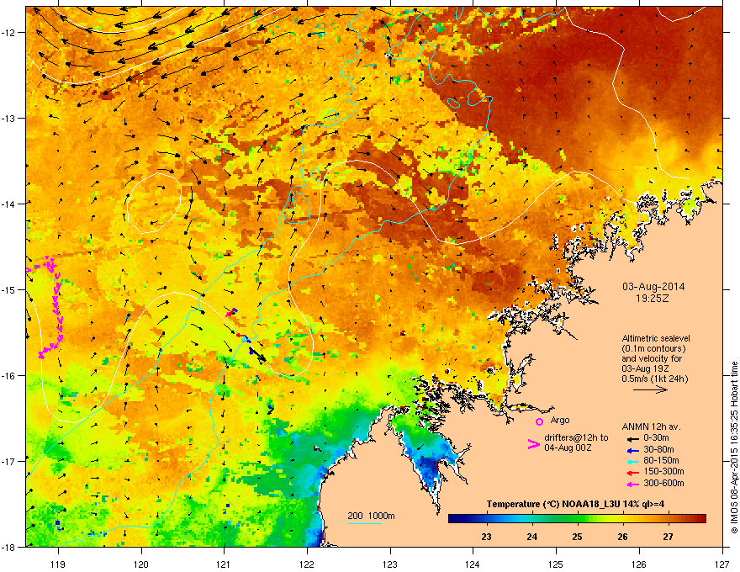
Task: Pick the magenta 300-600m legend arrow
Action: click(x=633, y=484)
